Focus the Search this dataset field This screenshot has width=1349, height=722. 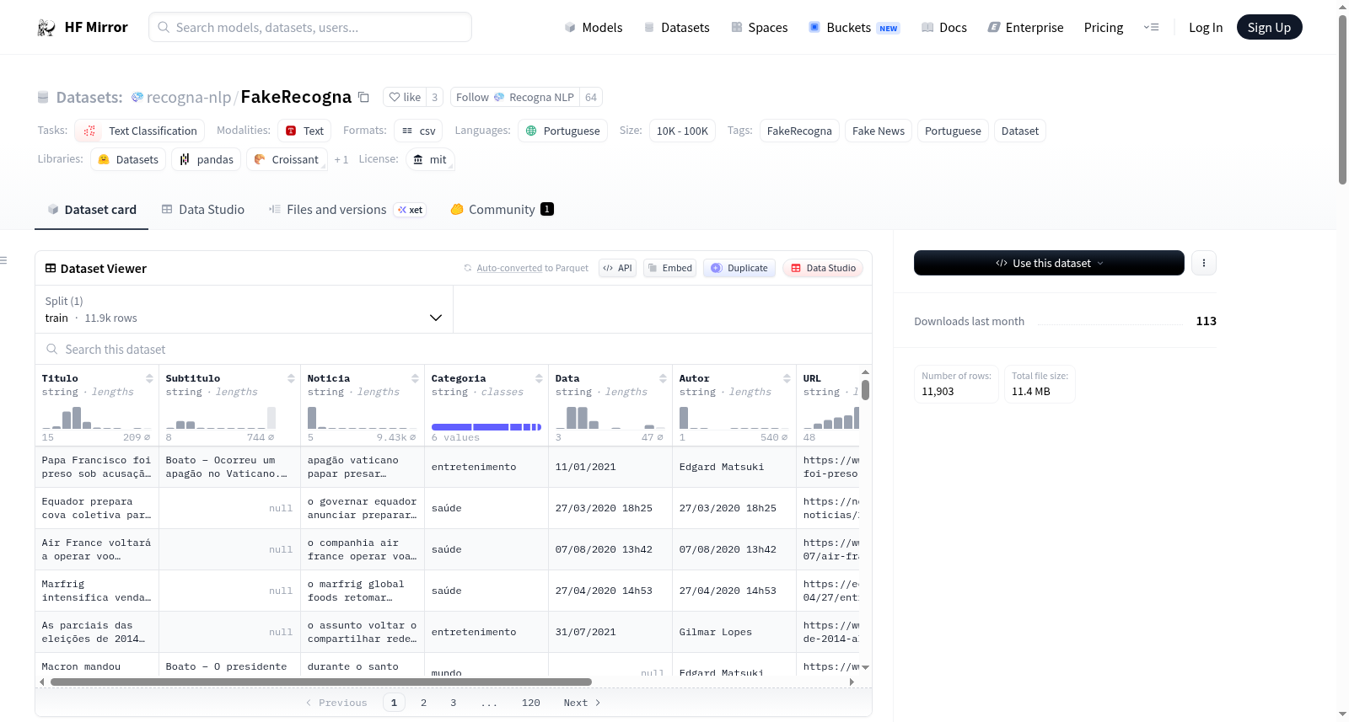(x=454, y=349)
